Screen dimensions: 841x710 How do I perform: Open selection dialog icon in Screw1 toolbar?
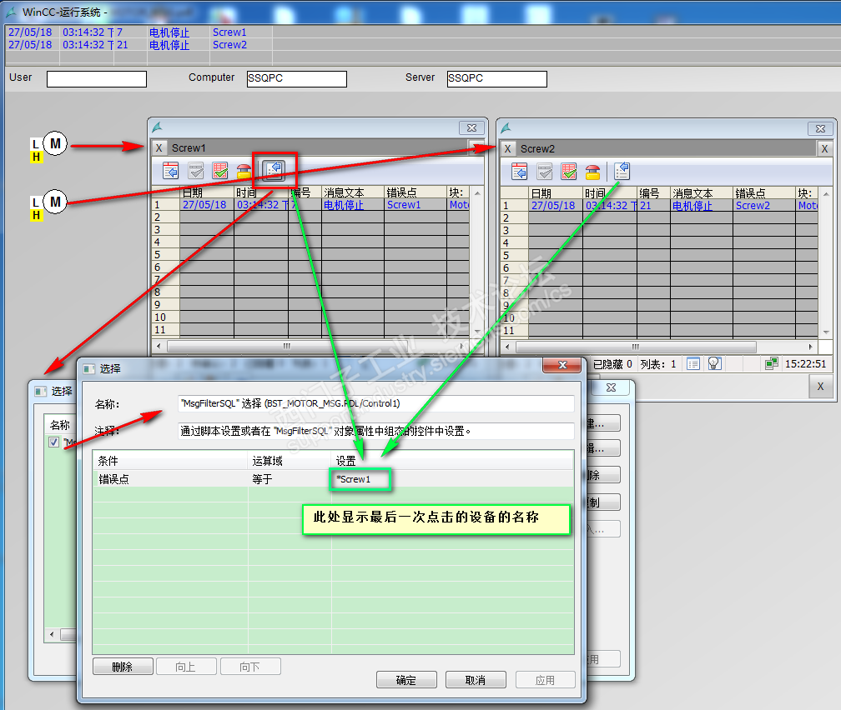coord(274,170)
